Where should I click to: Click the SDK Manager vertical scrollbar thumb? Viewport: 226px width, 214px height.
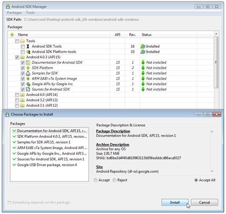click(216, 62)
